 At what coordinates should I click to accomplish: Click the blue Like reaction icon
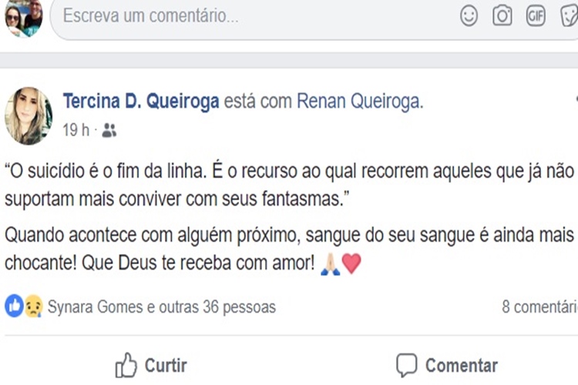point(14,306)
